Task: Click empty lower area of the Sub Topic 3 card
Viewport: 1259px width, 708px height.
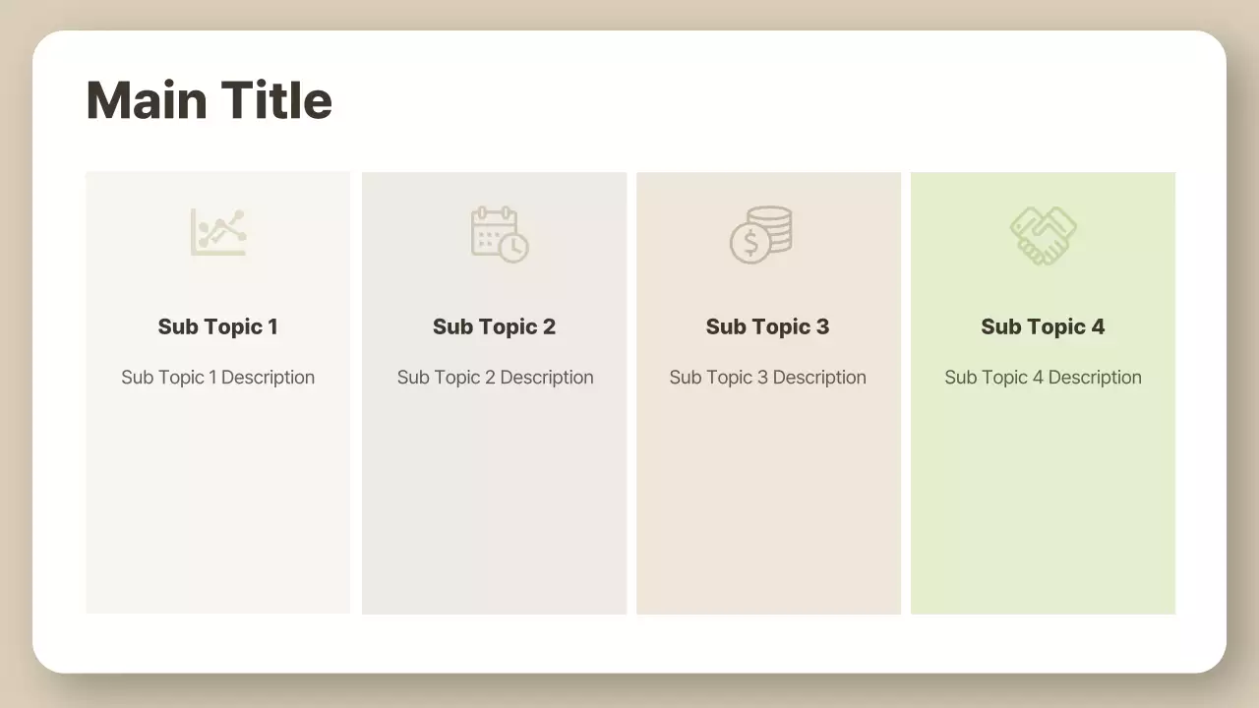Action: click(x=768, y=511)
